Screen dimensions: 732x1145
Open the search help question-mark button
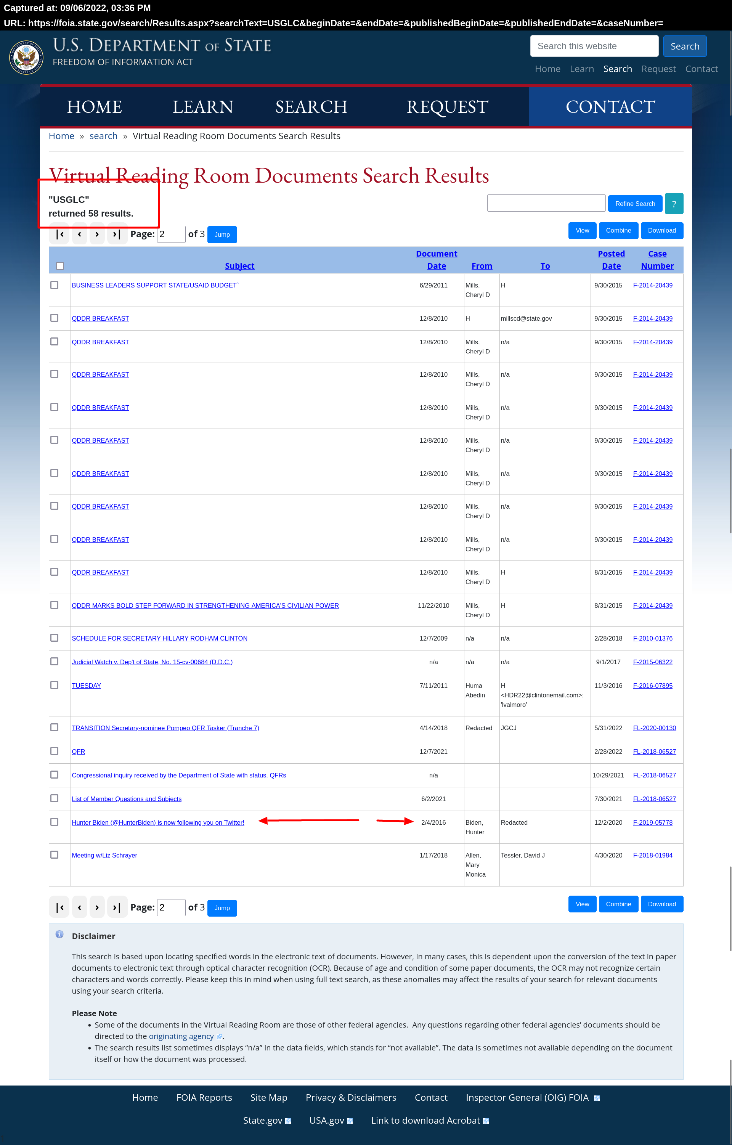(674, 204)
